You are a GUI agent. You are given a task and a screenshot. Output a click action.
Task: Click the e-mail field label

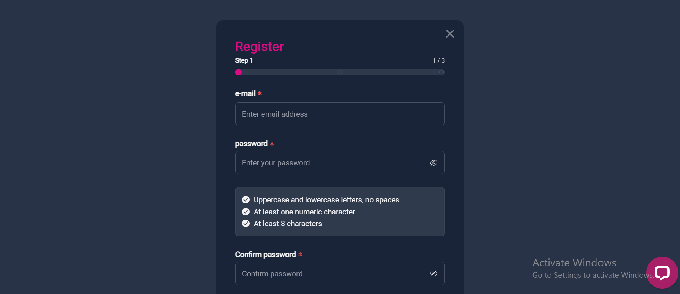(245, 93)
